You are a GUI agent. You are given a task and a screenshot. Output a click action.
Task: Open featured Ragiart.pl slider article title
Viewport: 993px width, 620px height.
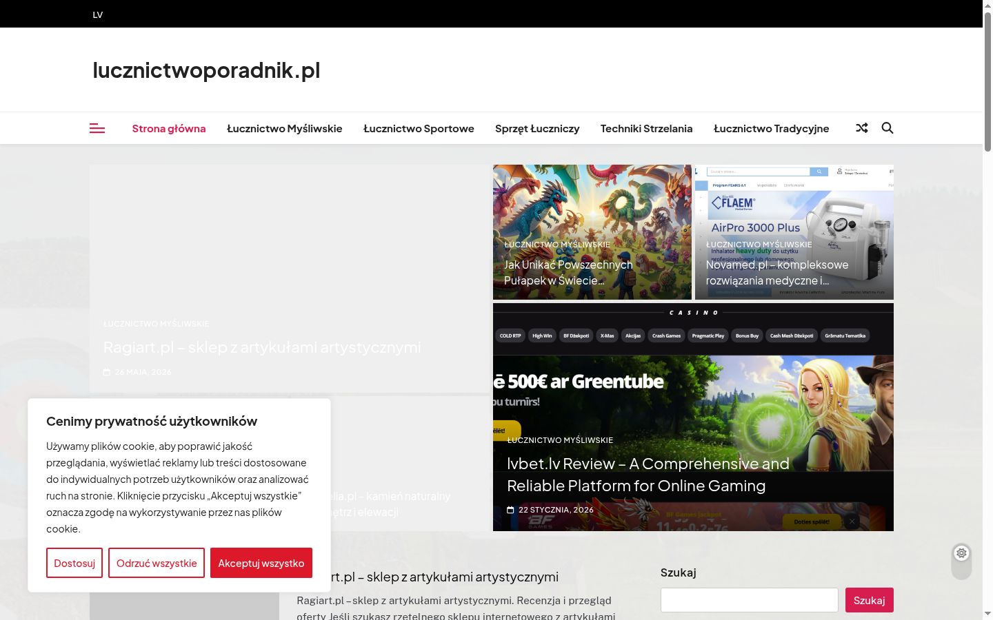point(262,347)
